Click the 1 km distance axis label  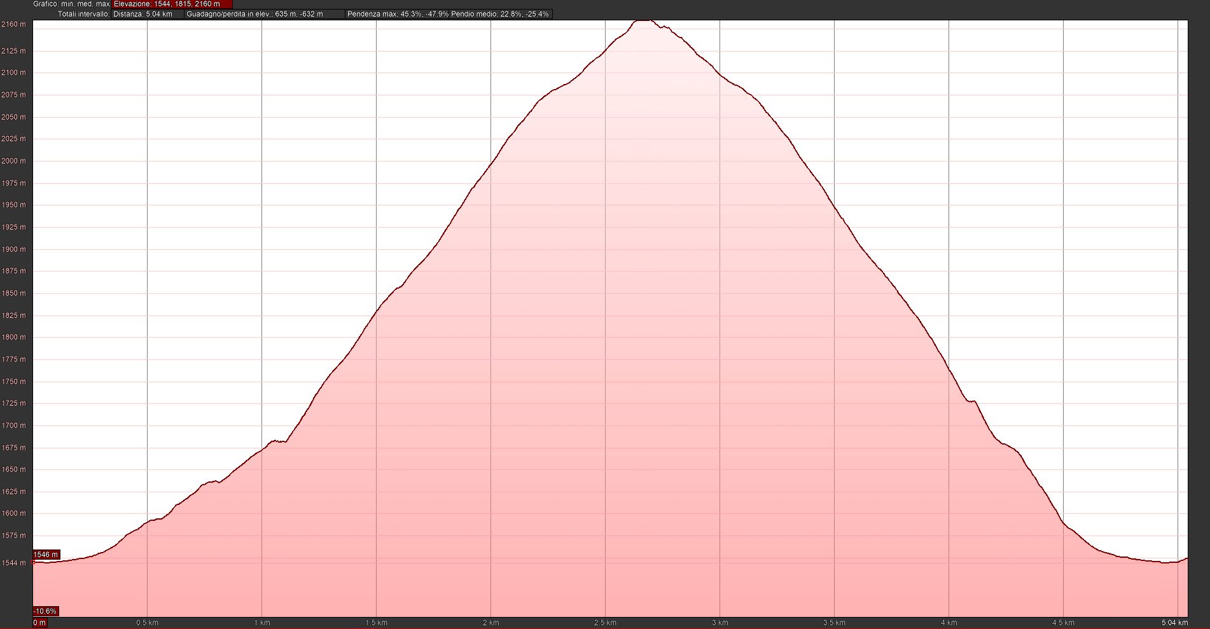[261, 623]
